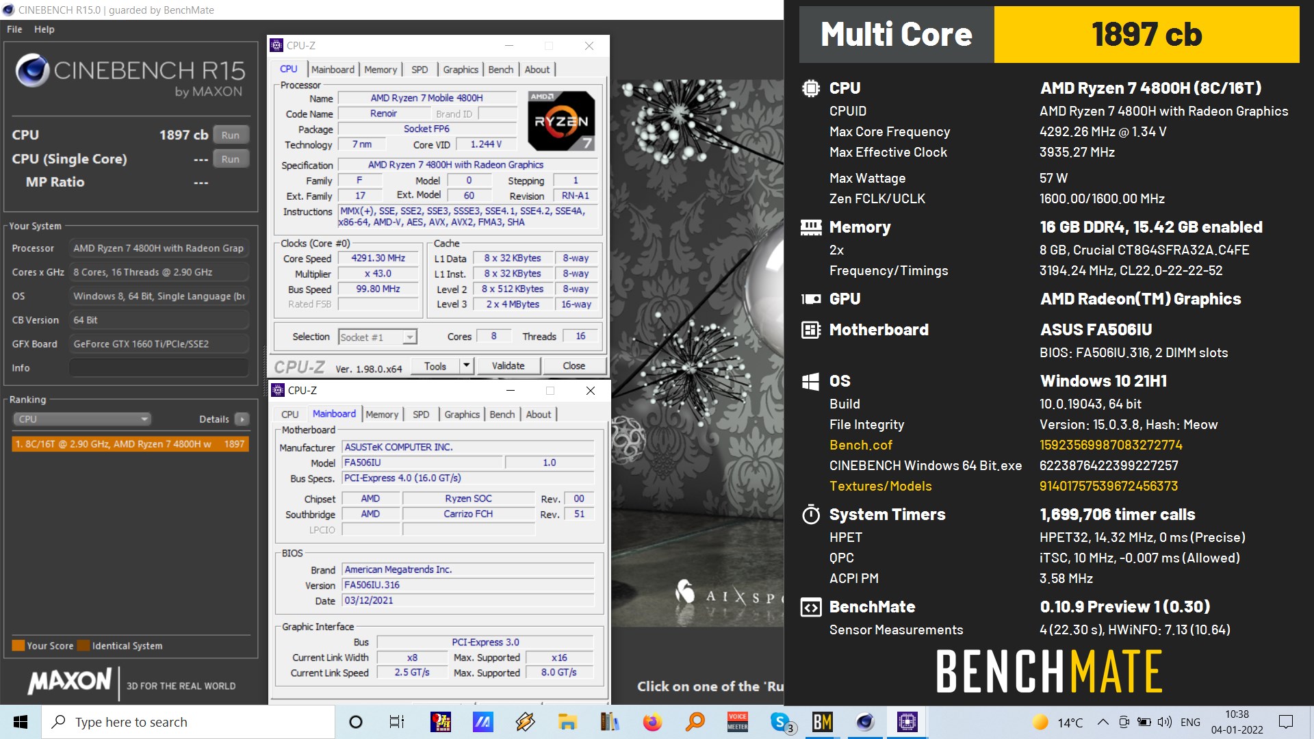Click the Windows search box

pyautogui.click(x=188, y=722)
